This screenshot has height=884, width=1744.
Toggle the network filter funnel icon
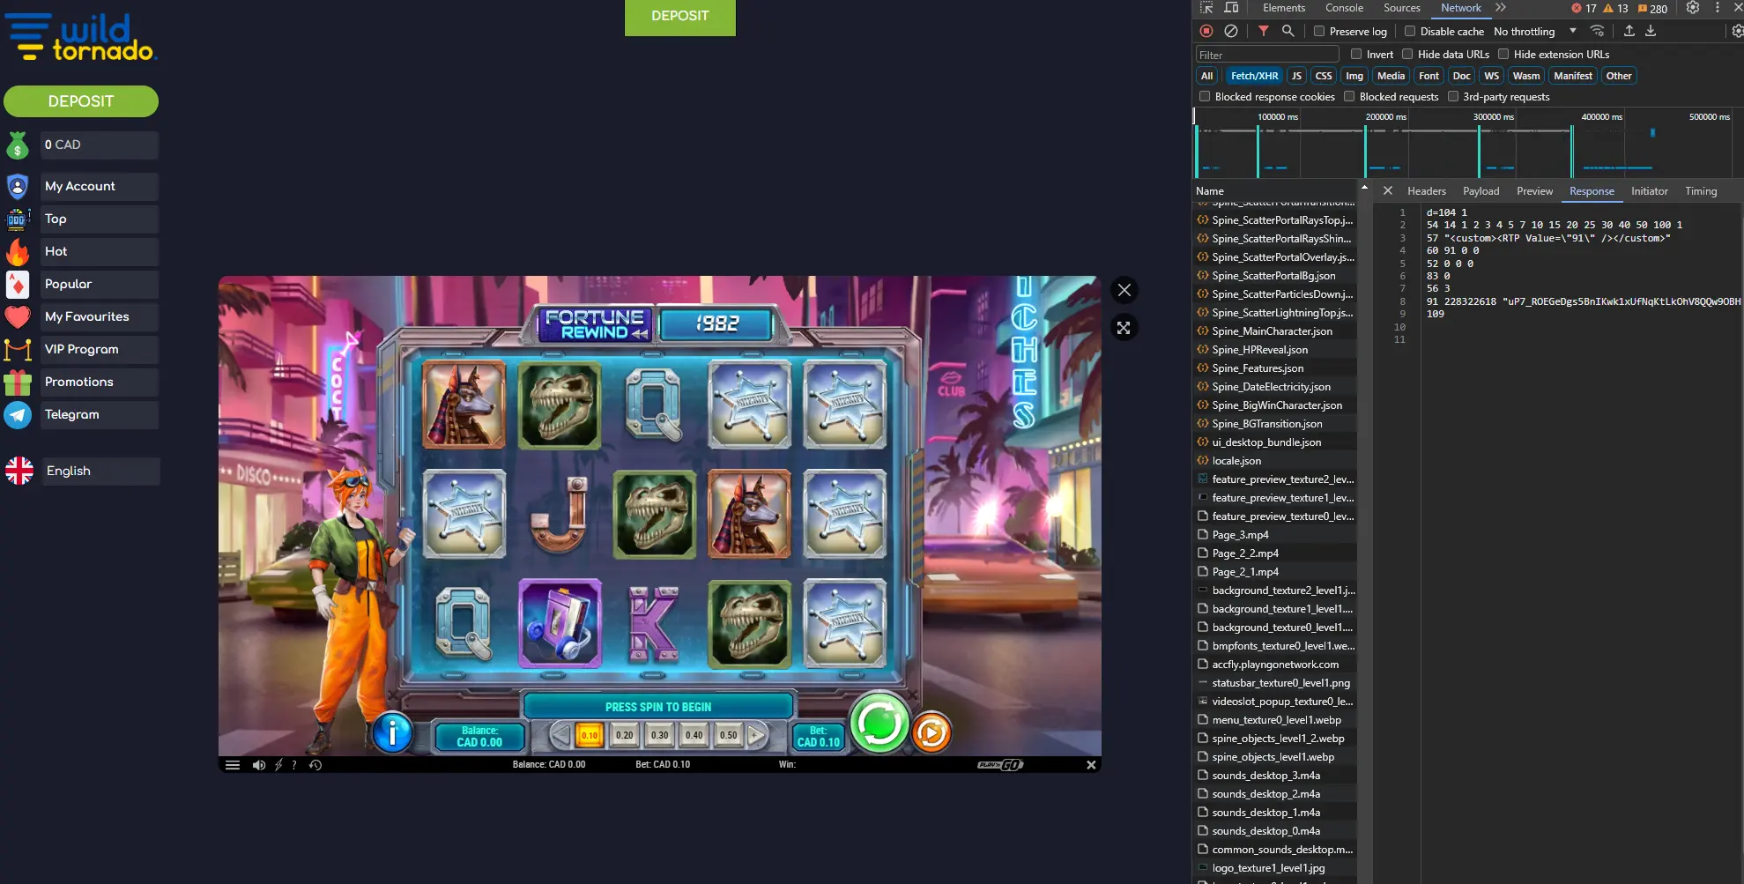point(1263,31)
